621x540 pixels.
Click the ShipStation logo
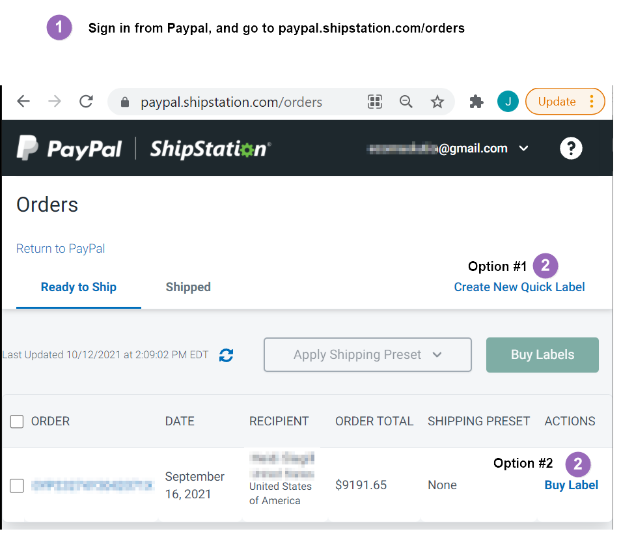point(210,149)
